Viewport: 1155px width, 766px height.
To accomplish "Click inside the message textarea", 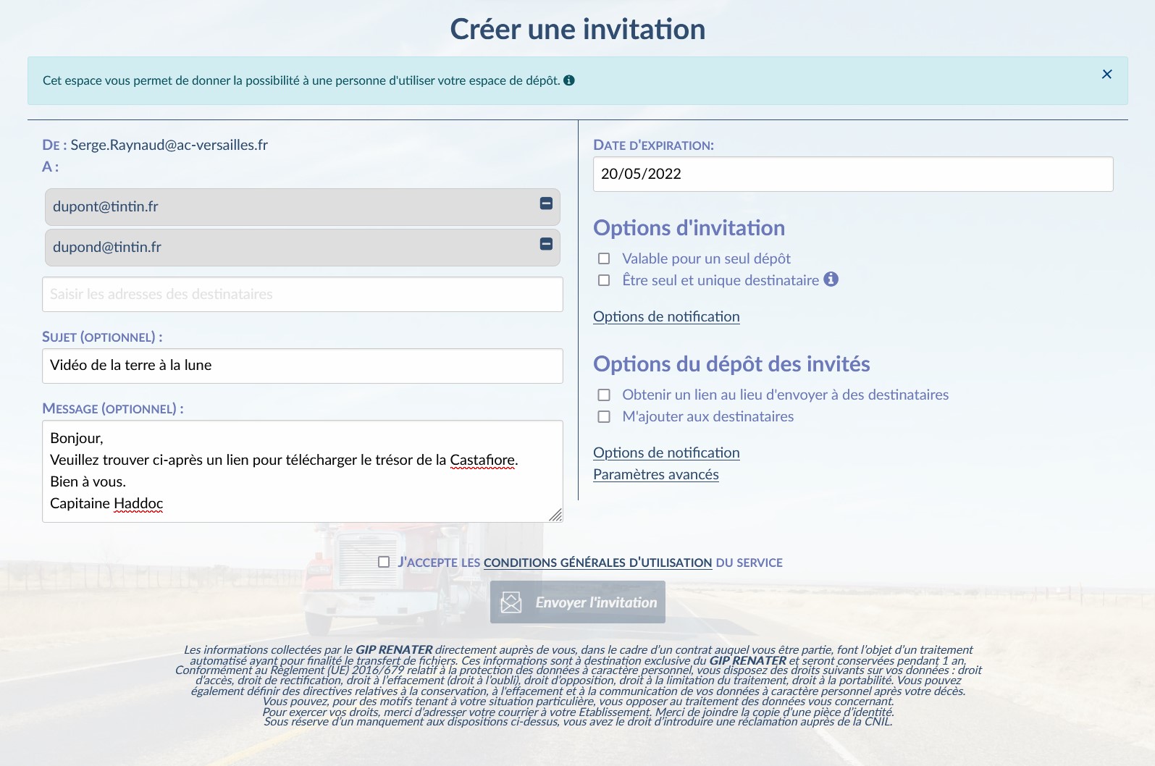I will tap(303, 471).
